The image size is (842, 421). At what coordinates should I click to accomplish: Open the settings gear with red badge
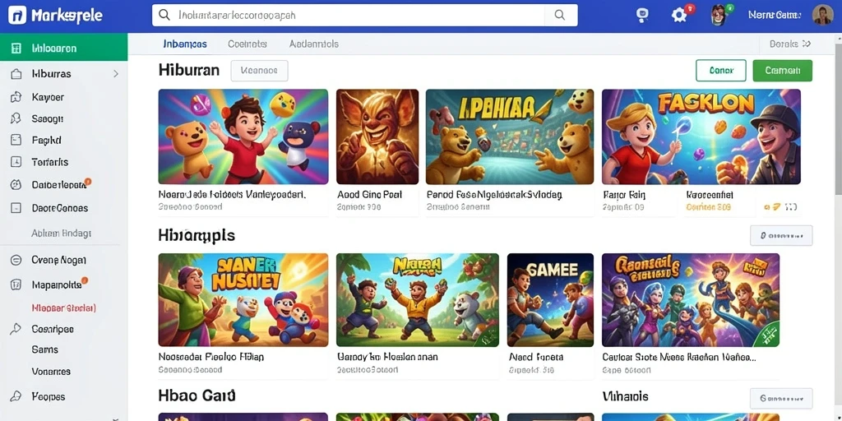680,15
